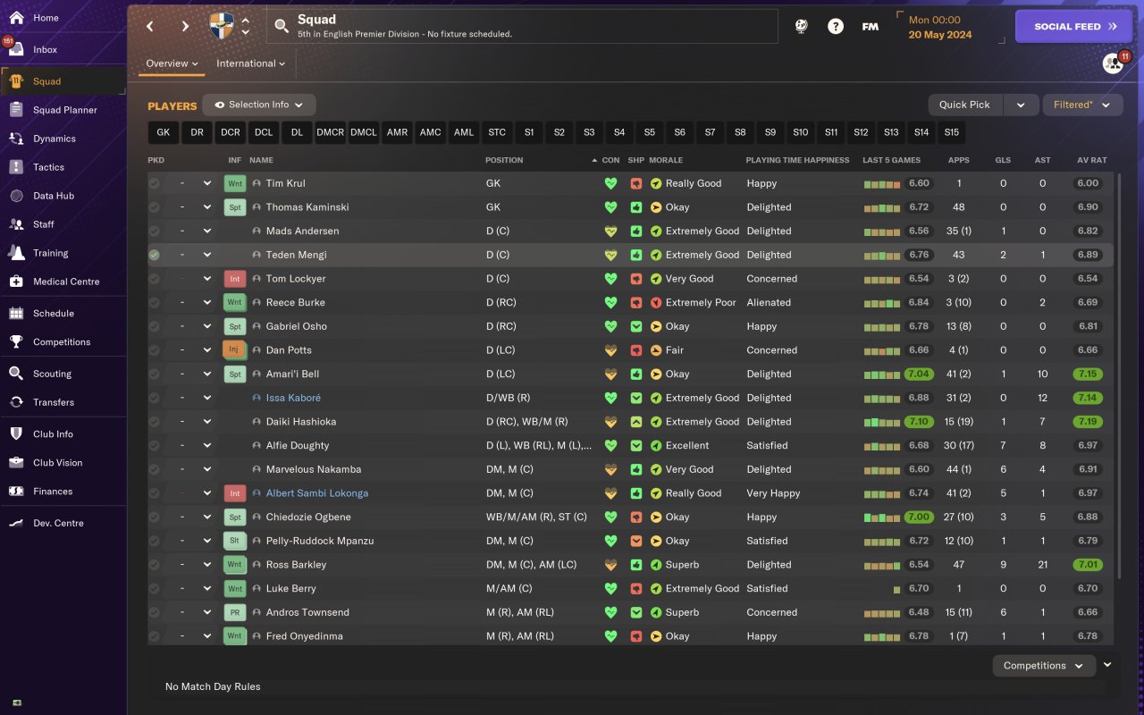1144x715 pixels.
Task: Click the date 20 May 2024
Action: [939, 35]
